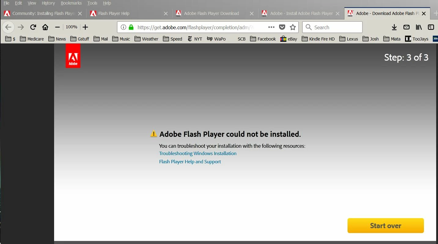Open the Downloads arrow panel
This screenshot has height=244, width=438.
(x=394, y=27)
